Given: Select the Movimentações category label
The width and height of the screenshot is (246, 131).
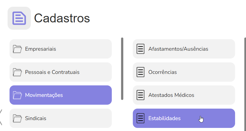Looking at the screenshot, I should (44, 95).
